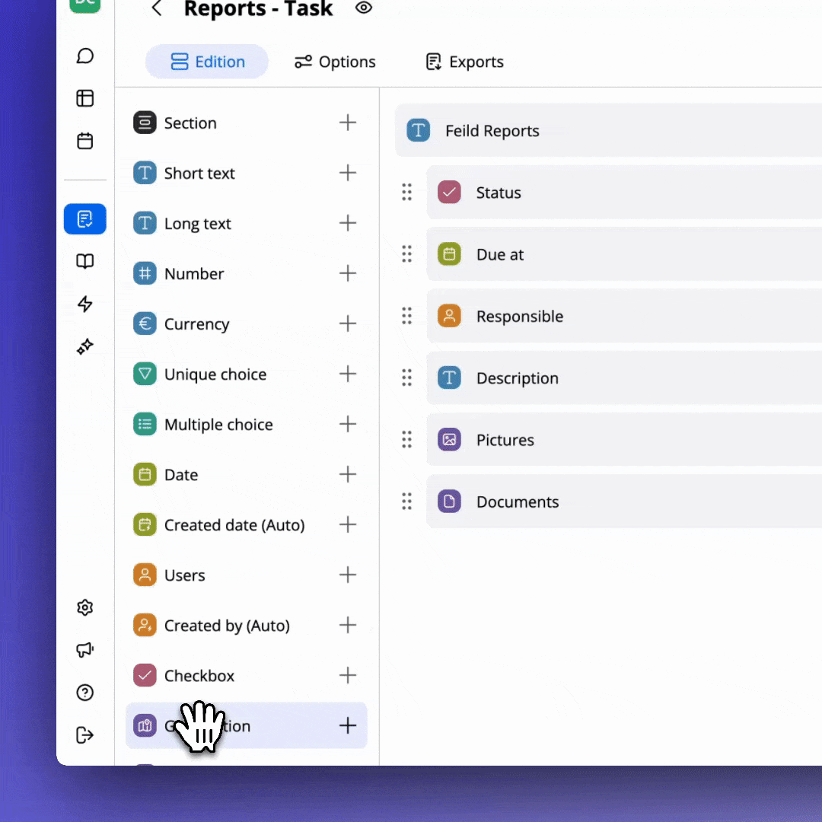Viewport: 822px width, 822px height.
Task: Open the calendar icon in the sidebar
Action: pyautogui.click(x=84, y=141)
